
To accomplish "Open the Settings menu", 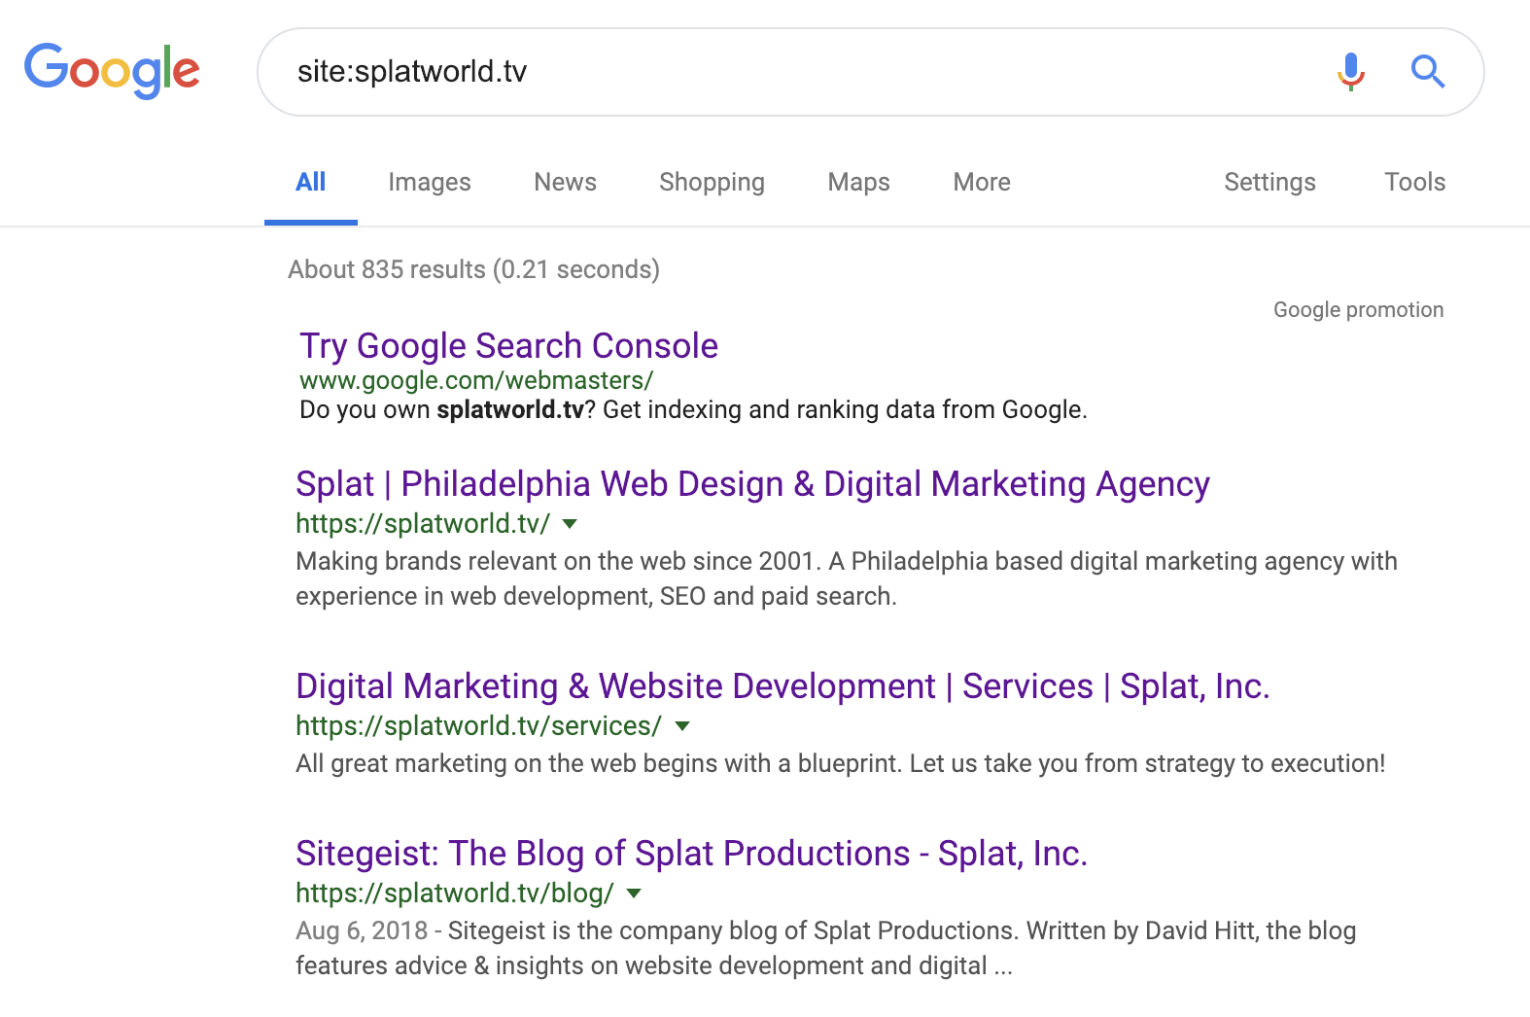I will click(1269, 182).
